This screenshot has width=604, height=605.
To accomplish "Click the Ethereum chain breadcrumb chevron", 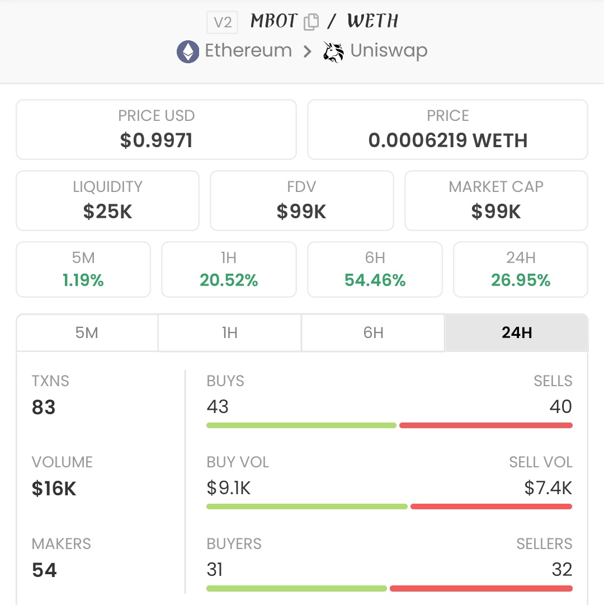I will (308, 51).
